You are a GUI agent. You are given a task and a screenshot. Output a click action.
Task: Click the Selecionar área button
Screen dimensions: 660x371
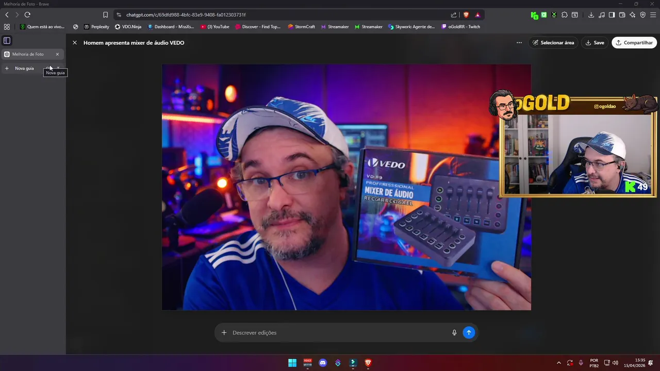[553, 43]
